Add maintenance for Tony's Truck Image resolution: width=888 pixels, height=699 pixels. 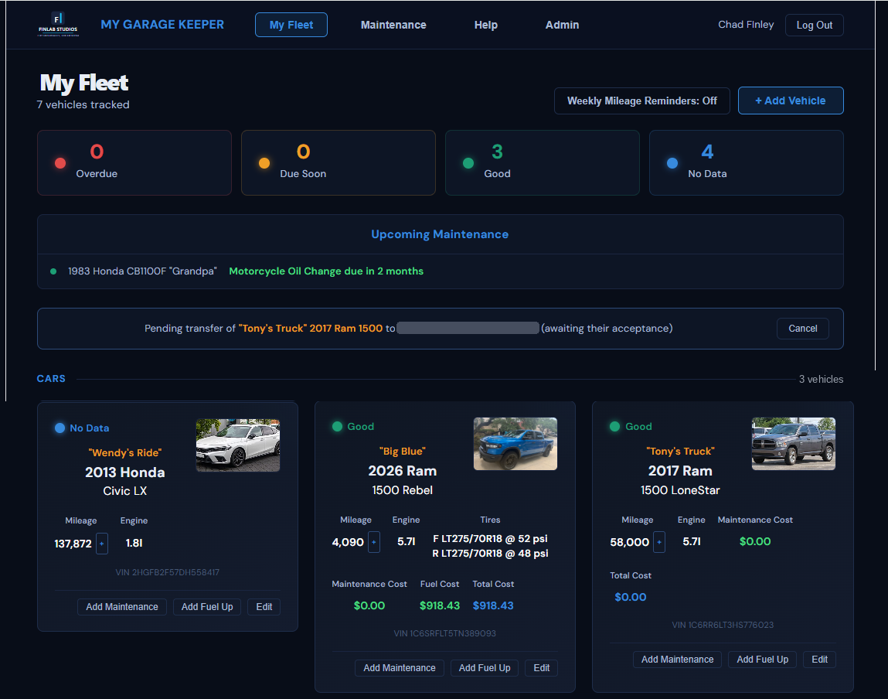tap(677, 660)
